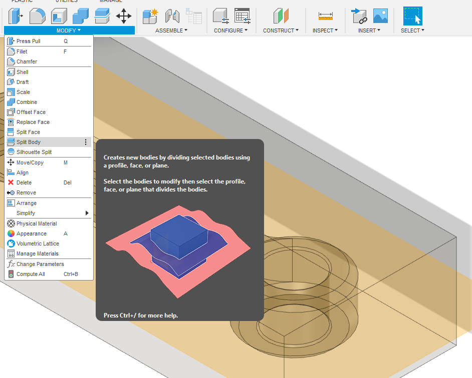Open the INSPECT dropdown
Image resolution: width=472 pixels, height=378 pixels.
(x=325, y=30)
